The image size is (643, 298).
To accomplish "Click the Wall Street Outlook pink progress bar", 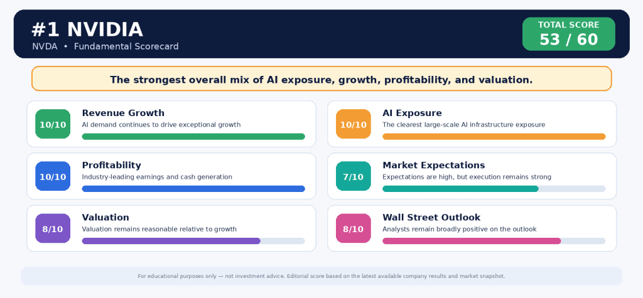I will click(x=494, y=241).
